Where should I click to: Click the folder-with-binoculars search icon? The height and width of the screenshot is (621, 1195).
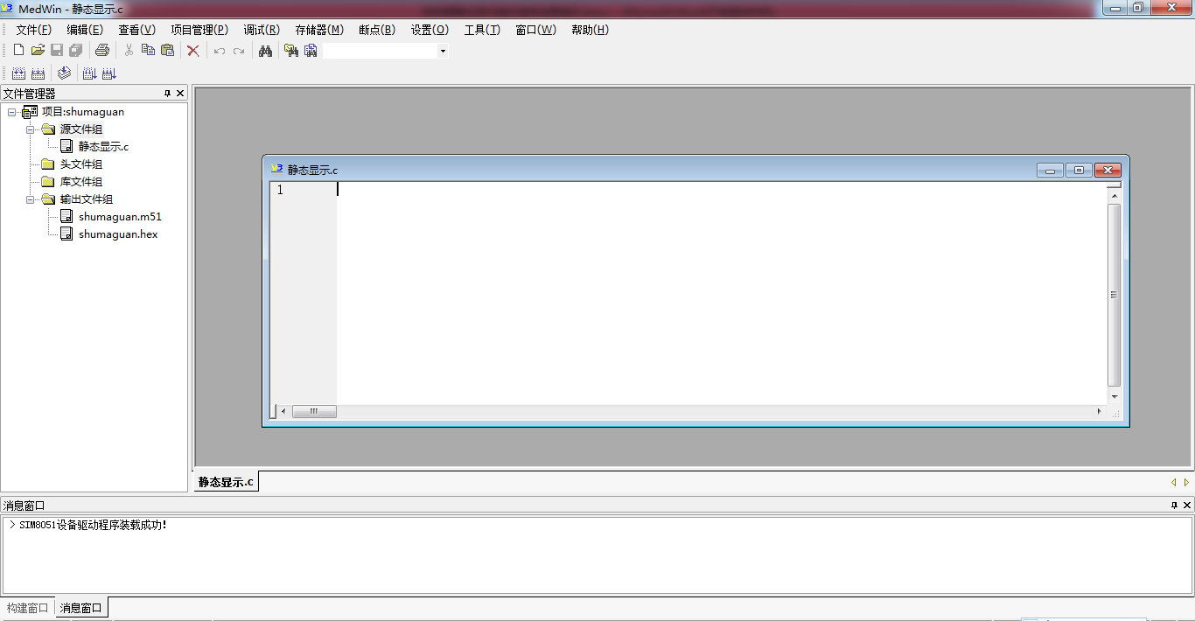click(291, 51)
